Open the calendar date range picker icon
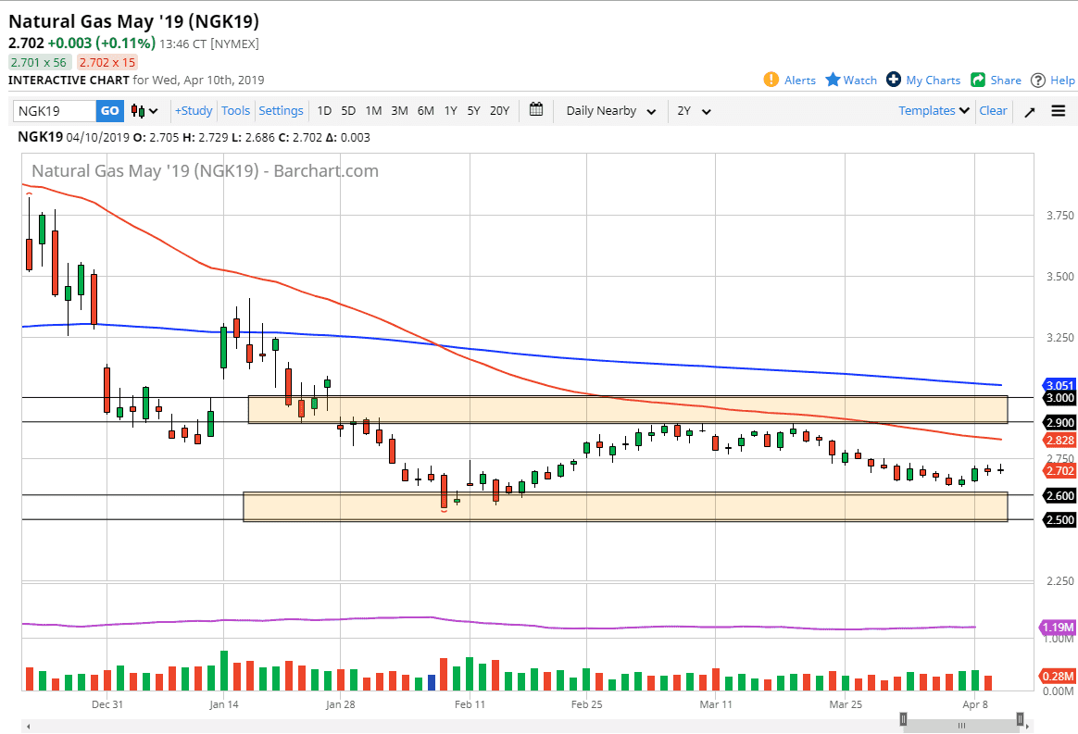 tap(536, 109)
